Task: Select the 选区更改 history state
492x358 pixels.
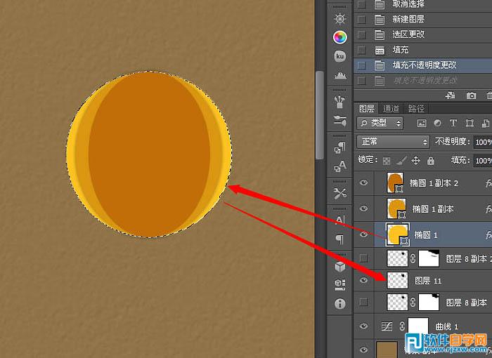Action: pos(423,34)
